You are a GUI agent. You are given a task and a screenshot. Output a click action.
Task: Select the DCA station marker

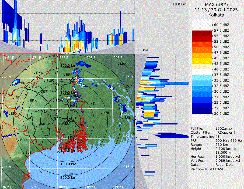124,86
